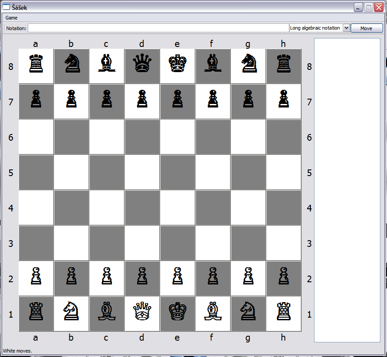This screenshot has height=357, width=387.
Task: Click the empty move history panel
Action: (347, 190)
